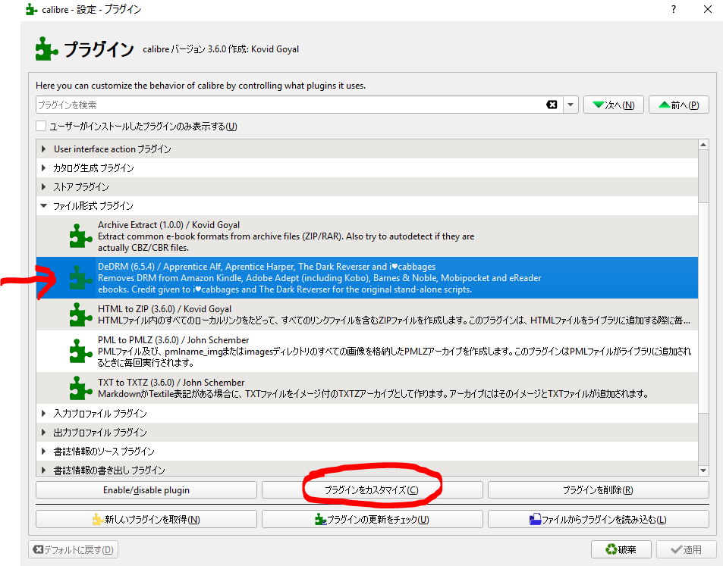Toggle show only user-installed plugins checkbox
This screenshot has height=566, width=723.
tap(41, 126)
